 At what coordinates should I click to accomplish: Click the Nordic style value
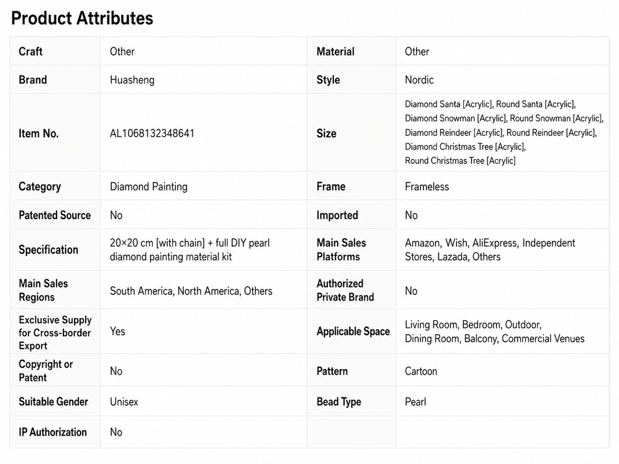(419, 80)
